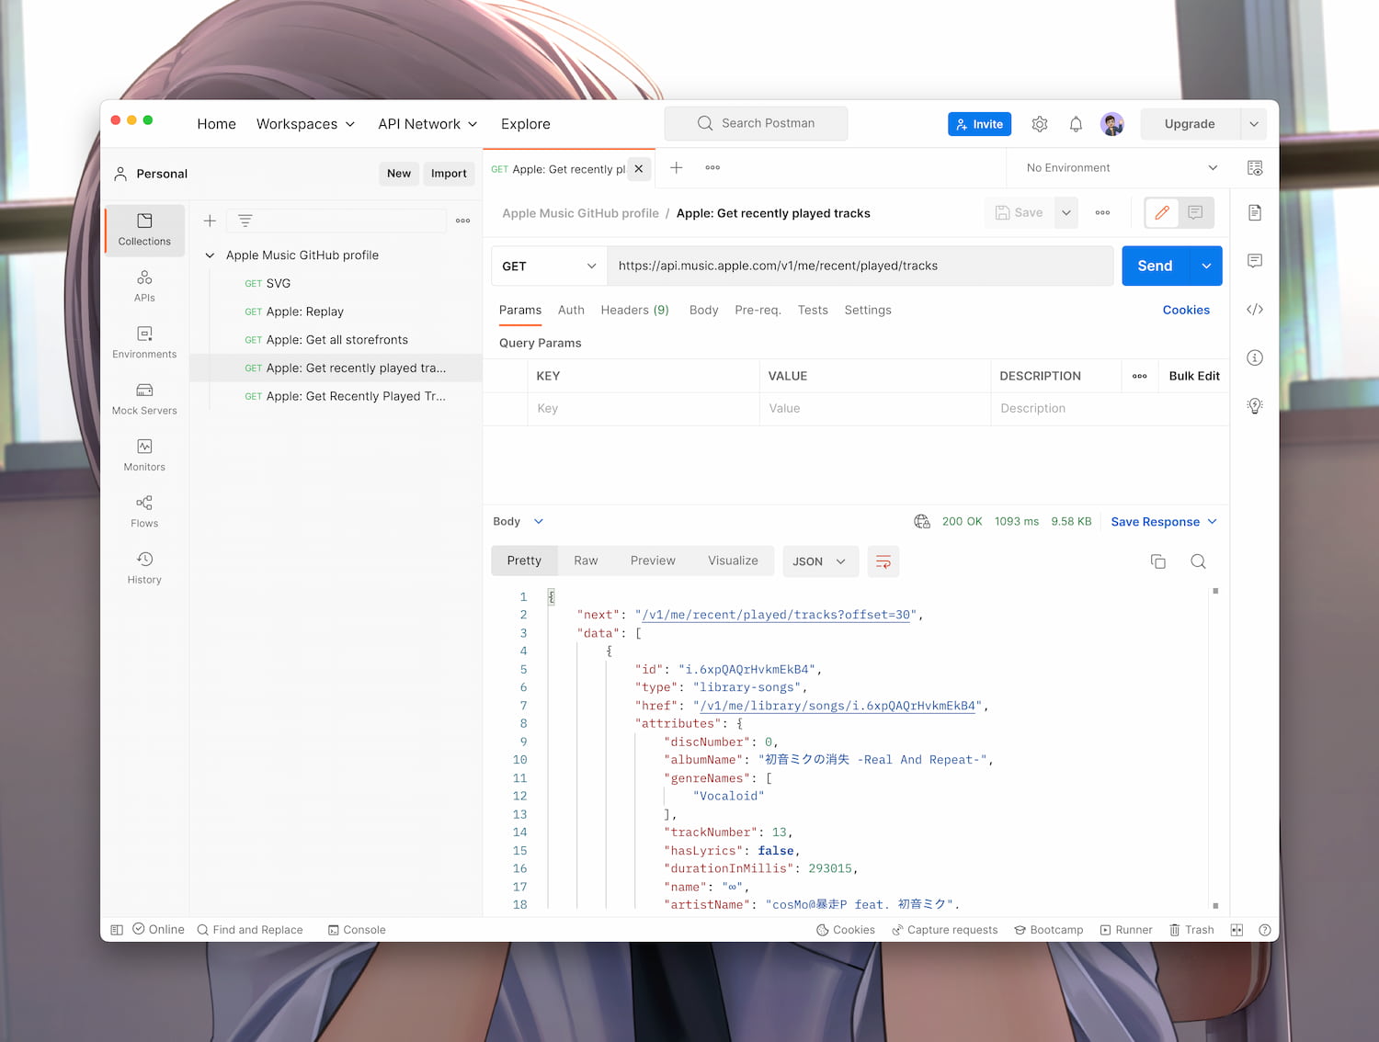1379x1042 pixels.
Task: Close the Apple recently played tab
Action: [639, 169]
